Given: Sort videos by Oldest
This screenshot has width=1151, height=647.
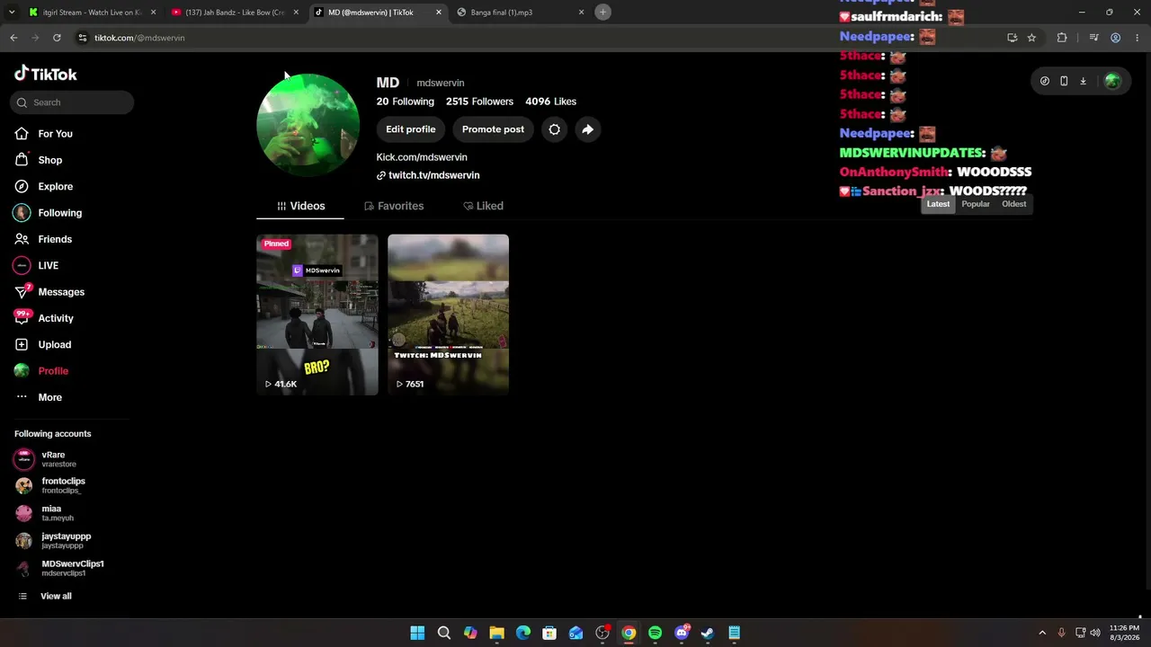Looking at the screenshot, I should [1014, 204].
